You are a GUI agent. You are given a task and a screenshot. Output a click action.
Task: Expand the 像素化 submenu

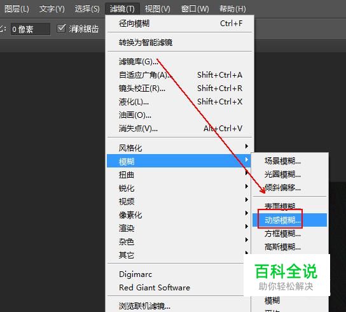[179, 215]
